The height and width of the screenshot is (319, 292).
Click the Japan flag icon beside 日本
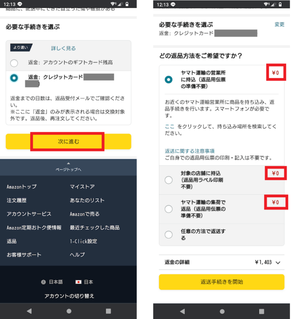(x=78, y=282)
